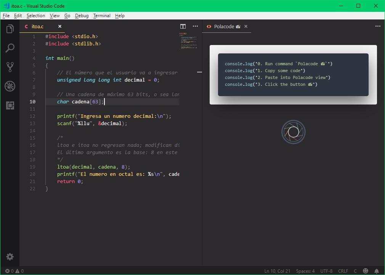Click the split editor icon
Image resolution: width=385 pixels, height=275 pixels.
coord(183,26)
